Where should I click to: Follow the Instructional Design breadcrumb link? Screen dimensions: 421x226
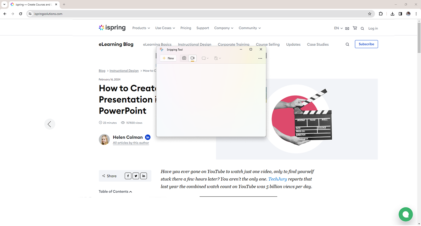coord(124,71)
